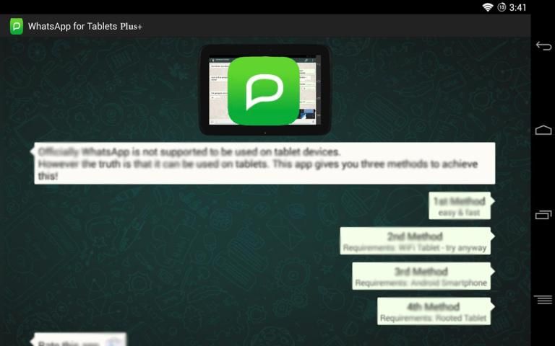Screen dimensions: 555x346
Task: Open the 2nd Method WiFi Tablet option
Action: tap(416, 241)
